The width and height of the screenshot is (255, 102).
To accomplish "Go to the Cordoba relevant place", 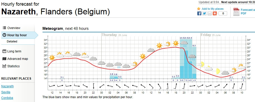I will coord(7,98).
